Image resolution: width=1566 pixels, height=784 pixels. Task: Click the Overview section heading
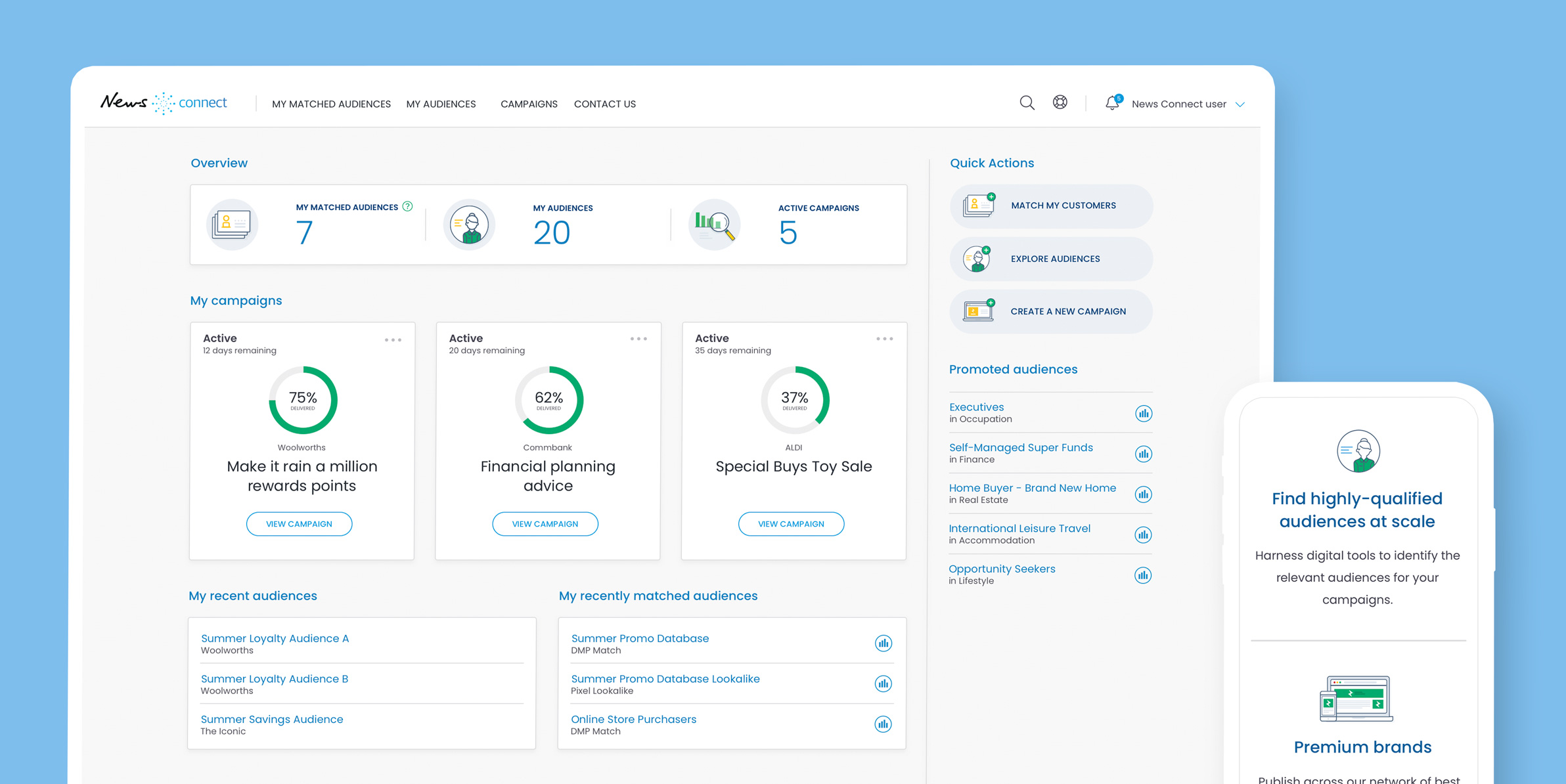[x=219, y=163]
